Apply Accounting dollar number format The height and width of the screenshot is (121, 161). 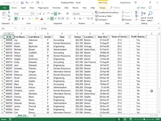coord(75,18)
